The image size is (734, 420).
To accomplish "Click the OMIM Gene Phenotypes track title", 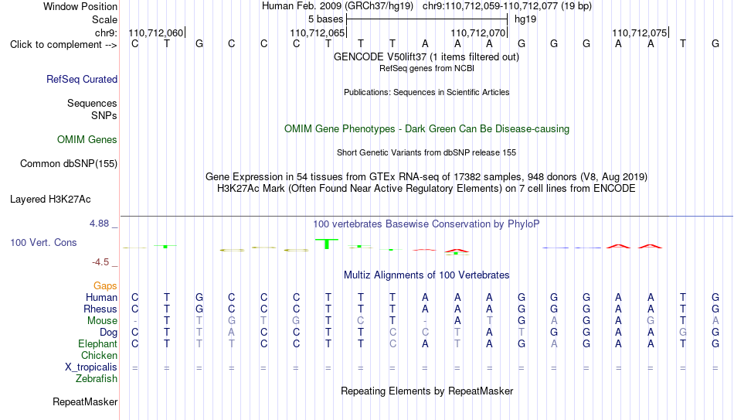I will (x=427, y=129).
